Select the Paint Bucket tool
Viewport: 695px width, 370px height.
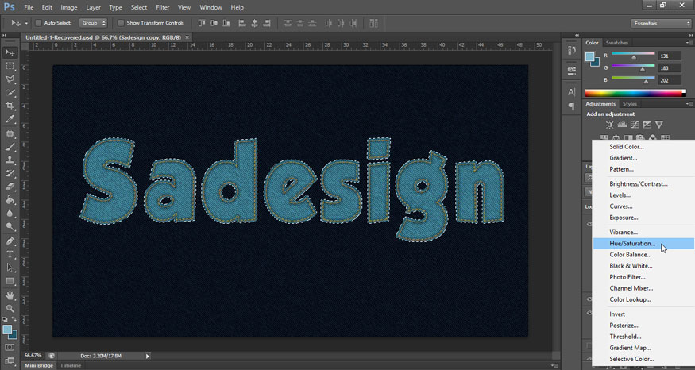10,200
